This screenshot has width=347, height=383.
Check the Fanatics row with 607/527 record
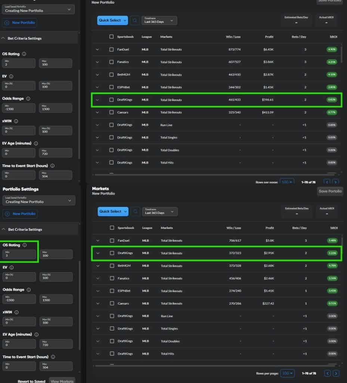point(111,62)
